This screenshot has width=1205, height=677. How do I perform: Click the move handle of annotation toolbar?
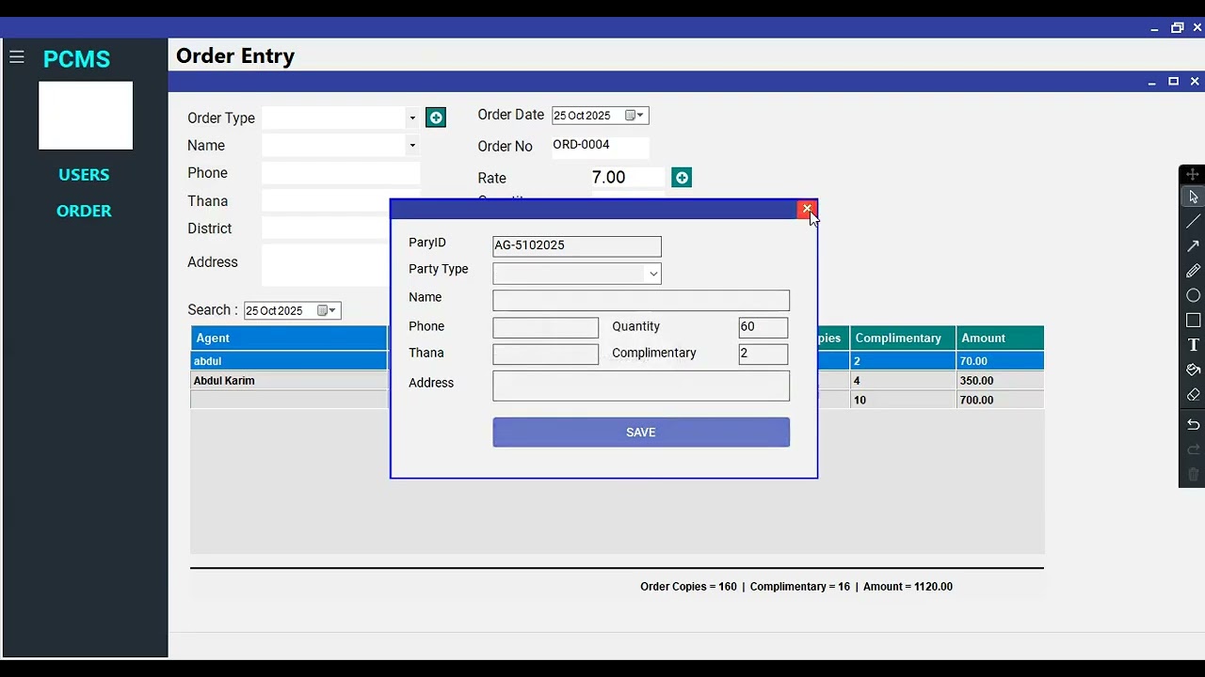tap(1193, 174)
